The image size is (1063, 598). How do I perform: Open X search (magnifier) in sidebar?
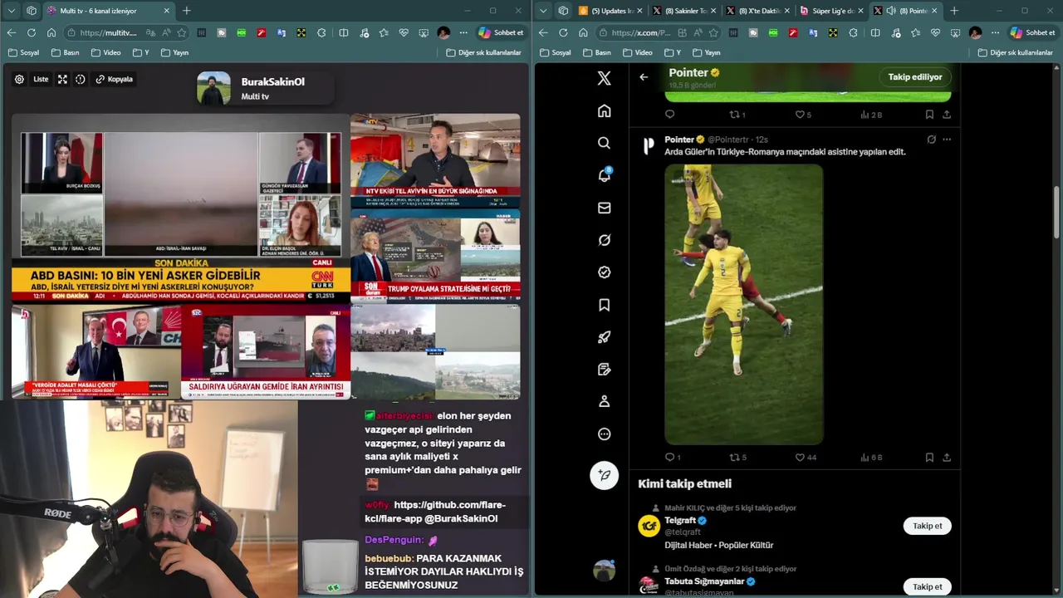click(x=604, y=143)
